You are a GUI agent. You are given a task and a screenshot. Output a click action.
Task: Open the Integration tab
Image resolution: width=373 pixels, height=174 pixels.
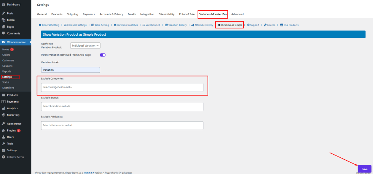147,14
